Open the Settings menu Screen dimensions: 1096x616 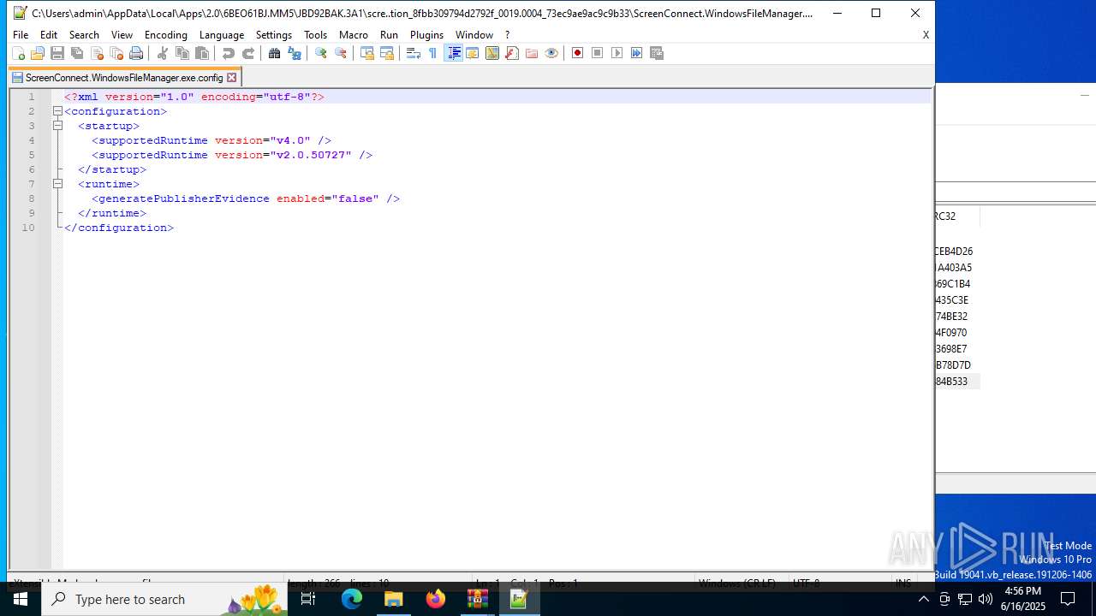click(x=274, y=35)
